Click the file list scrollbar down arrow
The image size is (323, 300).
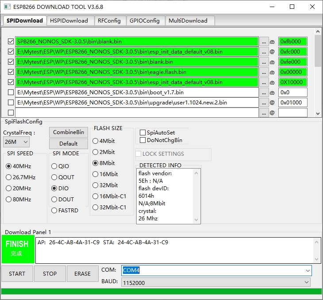click(x=318, y=114)
